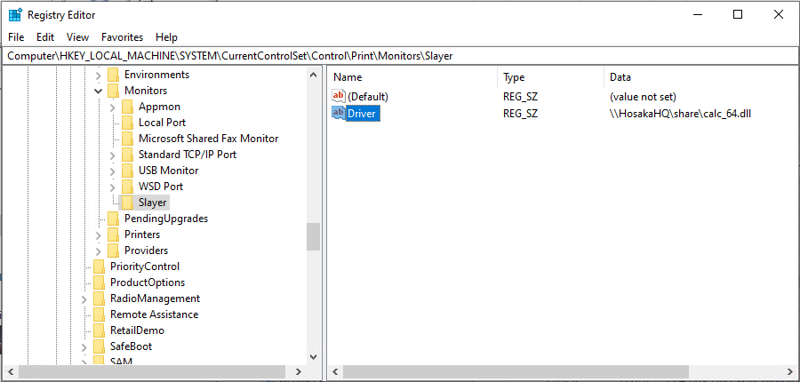
Task: Expand the RadioManagement key
Action: pos(84,298)
